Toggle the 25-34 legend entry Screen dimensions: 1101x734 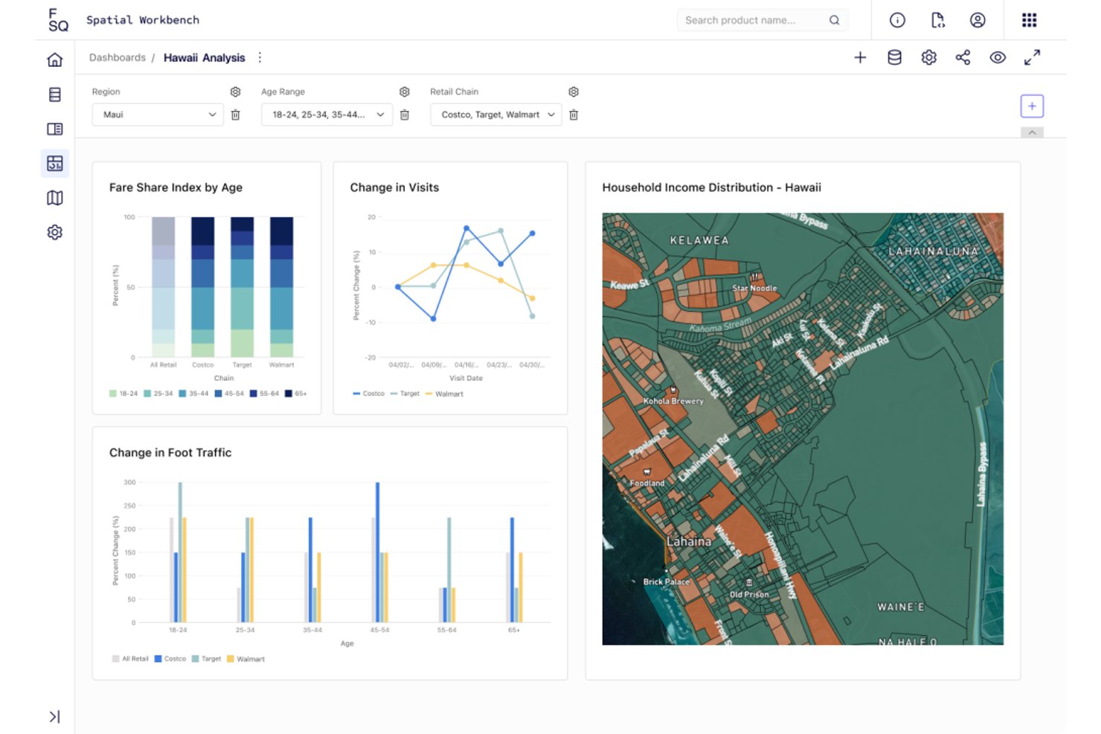(158, 393)
